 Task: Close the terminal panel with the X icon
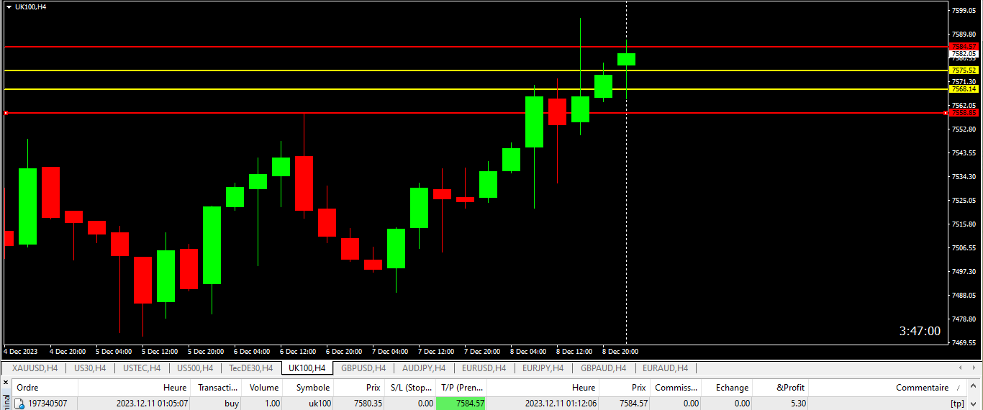[x=5, y=383]
